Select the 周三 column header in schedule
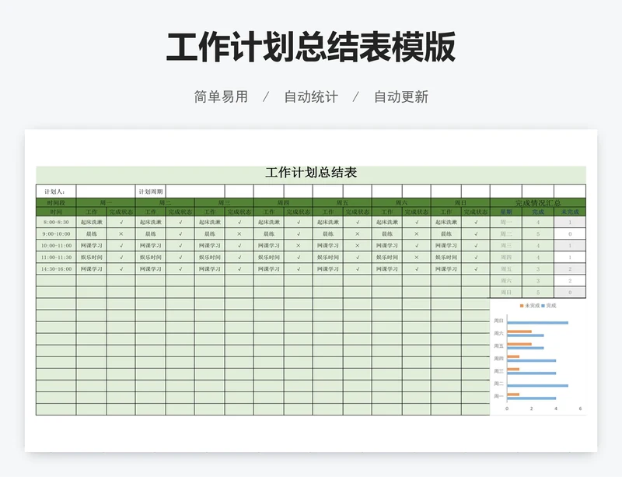 [x=224, y=202]
